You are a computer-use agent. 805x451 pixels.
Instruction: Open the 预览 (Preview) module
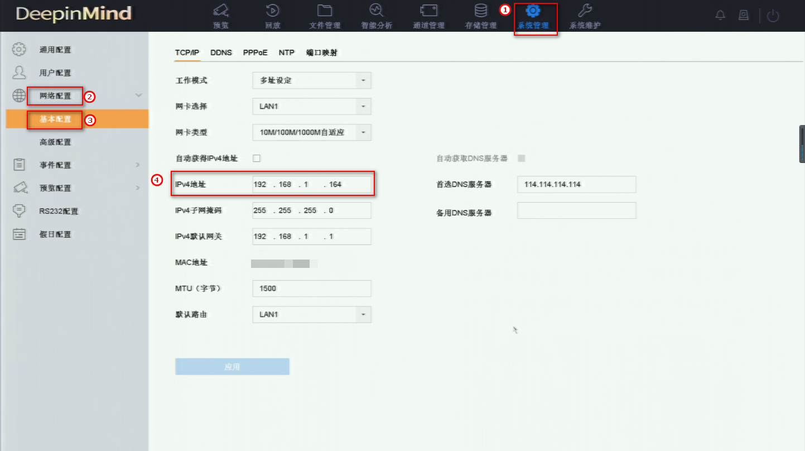tap(220, 15)
